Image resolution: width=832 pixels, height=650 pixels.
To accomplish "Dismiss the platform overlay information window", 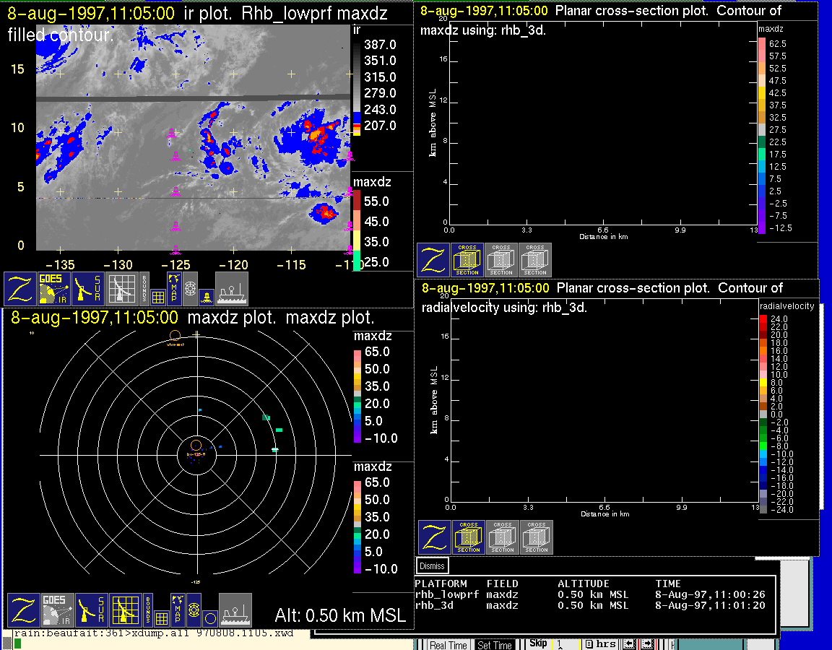I will tap(433, 566).
